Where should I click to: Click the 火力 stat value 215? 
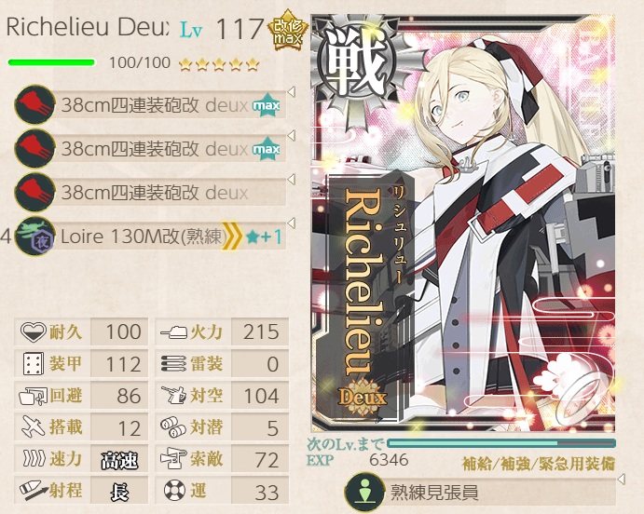tap(260, 331)
